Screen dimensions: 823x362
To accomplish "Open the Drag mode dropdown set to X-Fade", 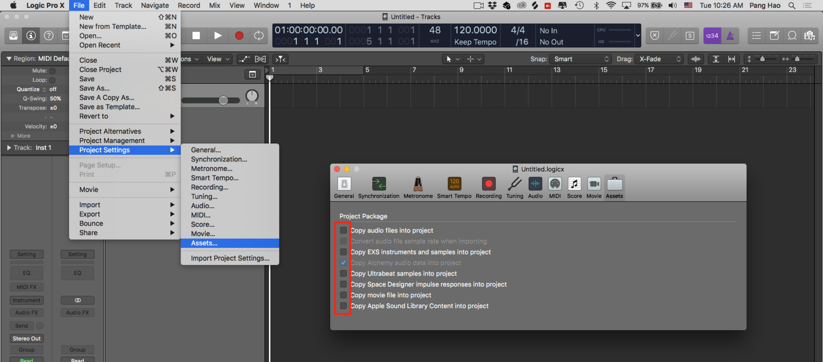I will (x=659, y=59).
